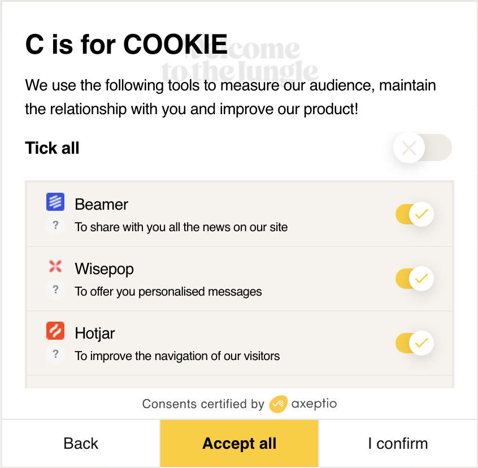Click the Tick all label

52,148
